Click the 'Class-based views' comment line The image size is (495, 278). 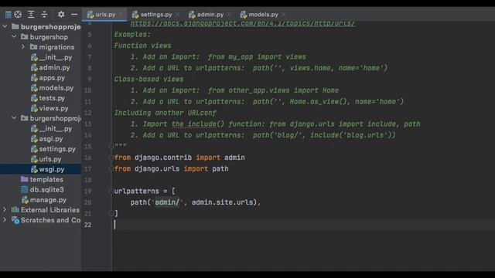tap(148, 79)
